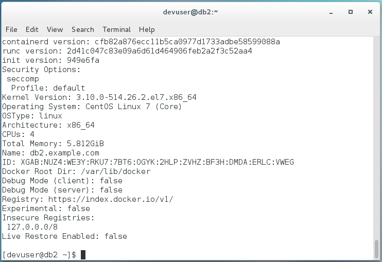
Task: Open the File menu
Action: click(11, 29)
